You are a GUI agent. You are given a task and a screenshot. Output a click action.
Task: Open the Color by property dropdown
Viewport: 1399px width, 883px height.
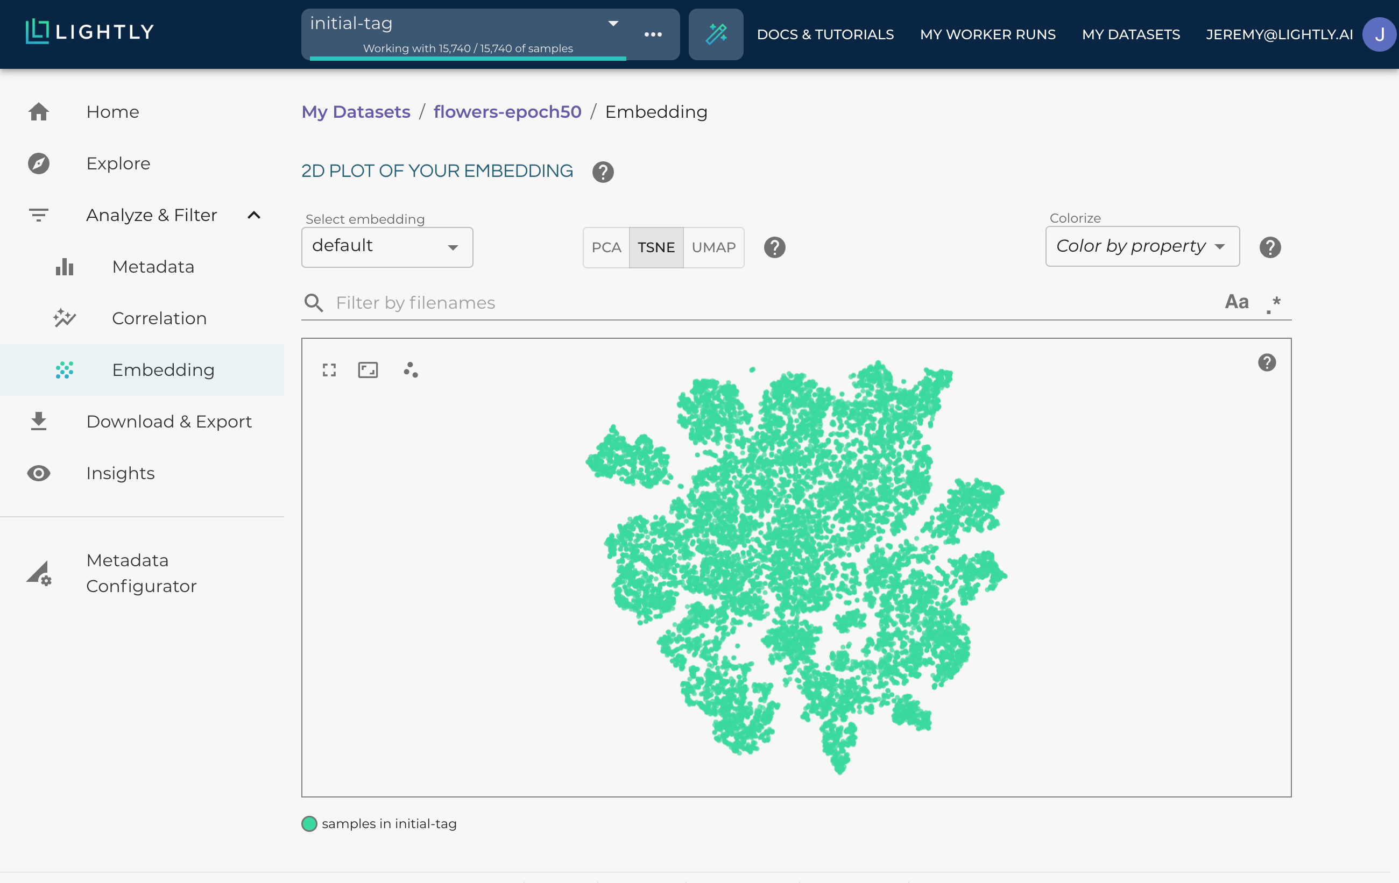pyautogui.click(x=1141, y=247)
